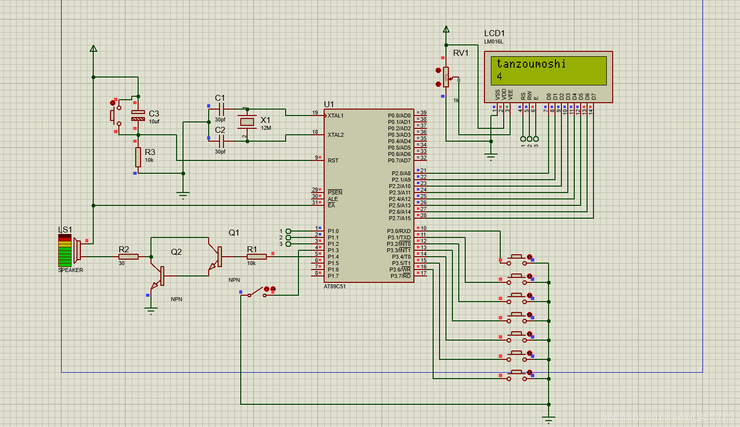This screenshot has width=740, height=427.
Task: Click the terminal below LCD E pin
Action: pos(536,139)
